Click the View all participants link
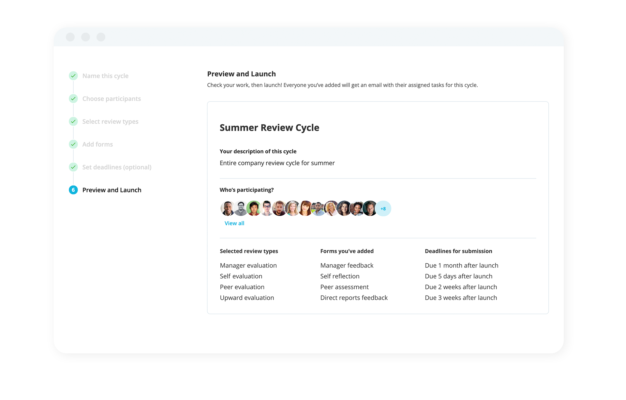626x400 pixels. pos(234,223)
